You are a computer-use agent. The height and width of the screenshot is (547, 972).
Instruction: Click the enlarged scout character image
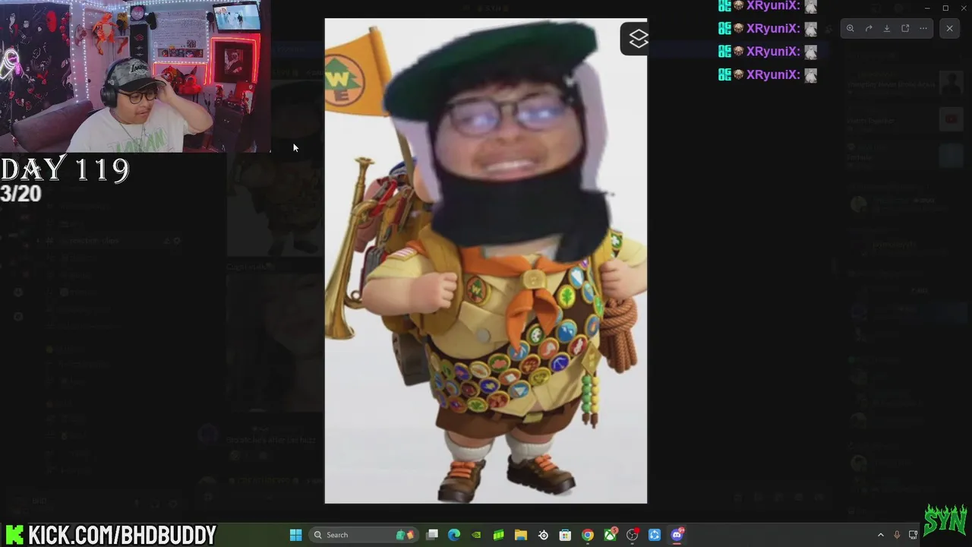click(486, 261)
